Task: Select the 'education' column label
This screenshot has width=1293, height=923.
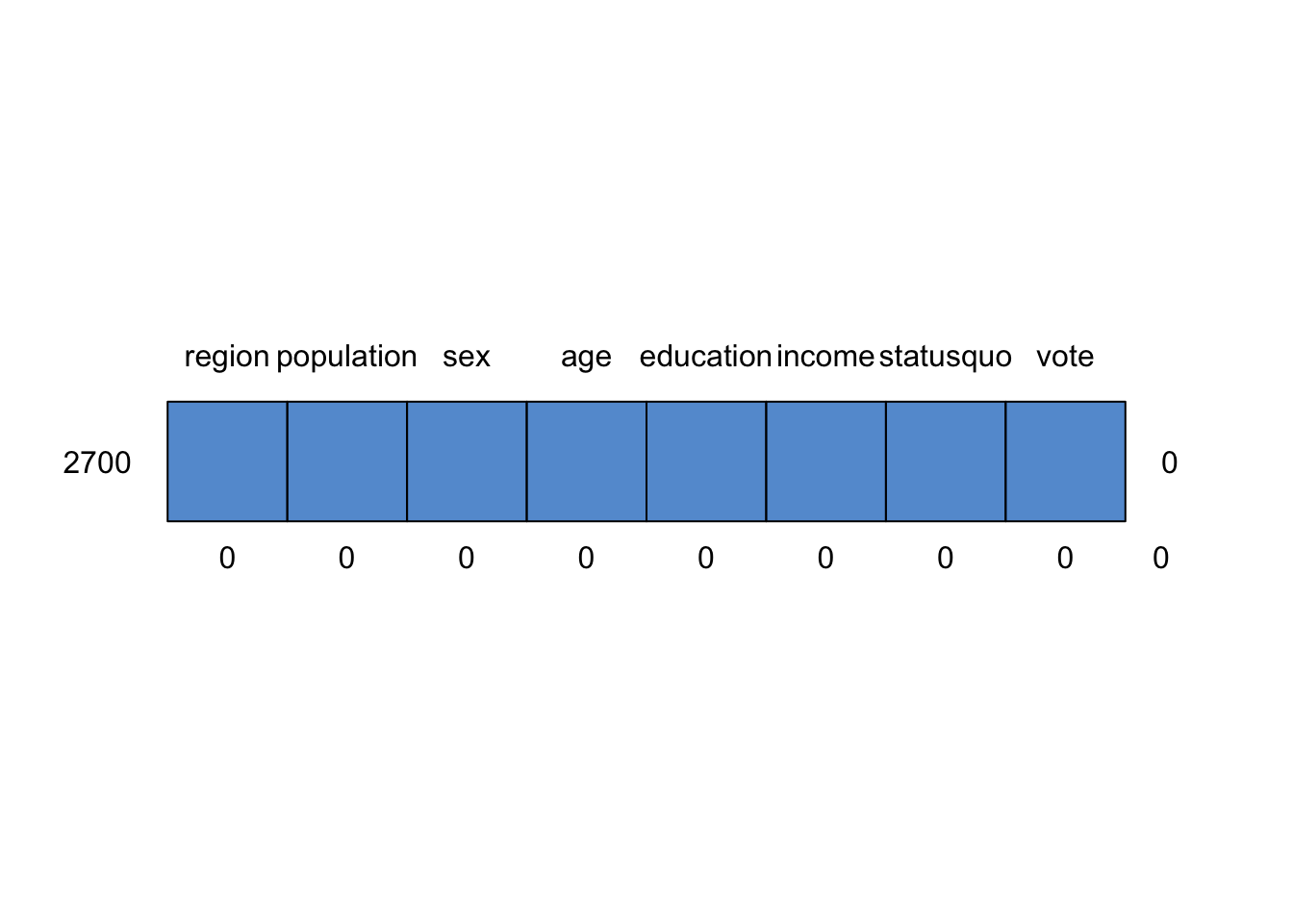Action: coord(705,357)
